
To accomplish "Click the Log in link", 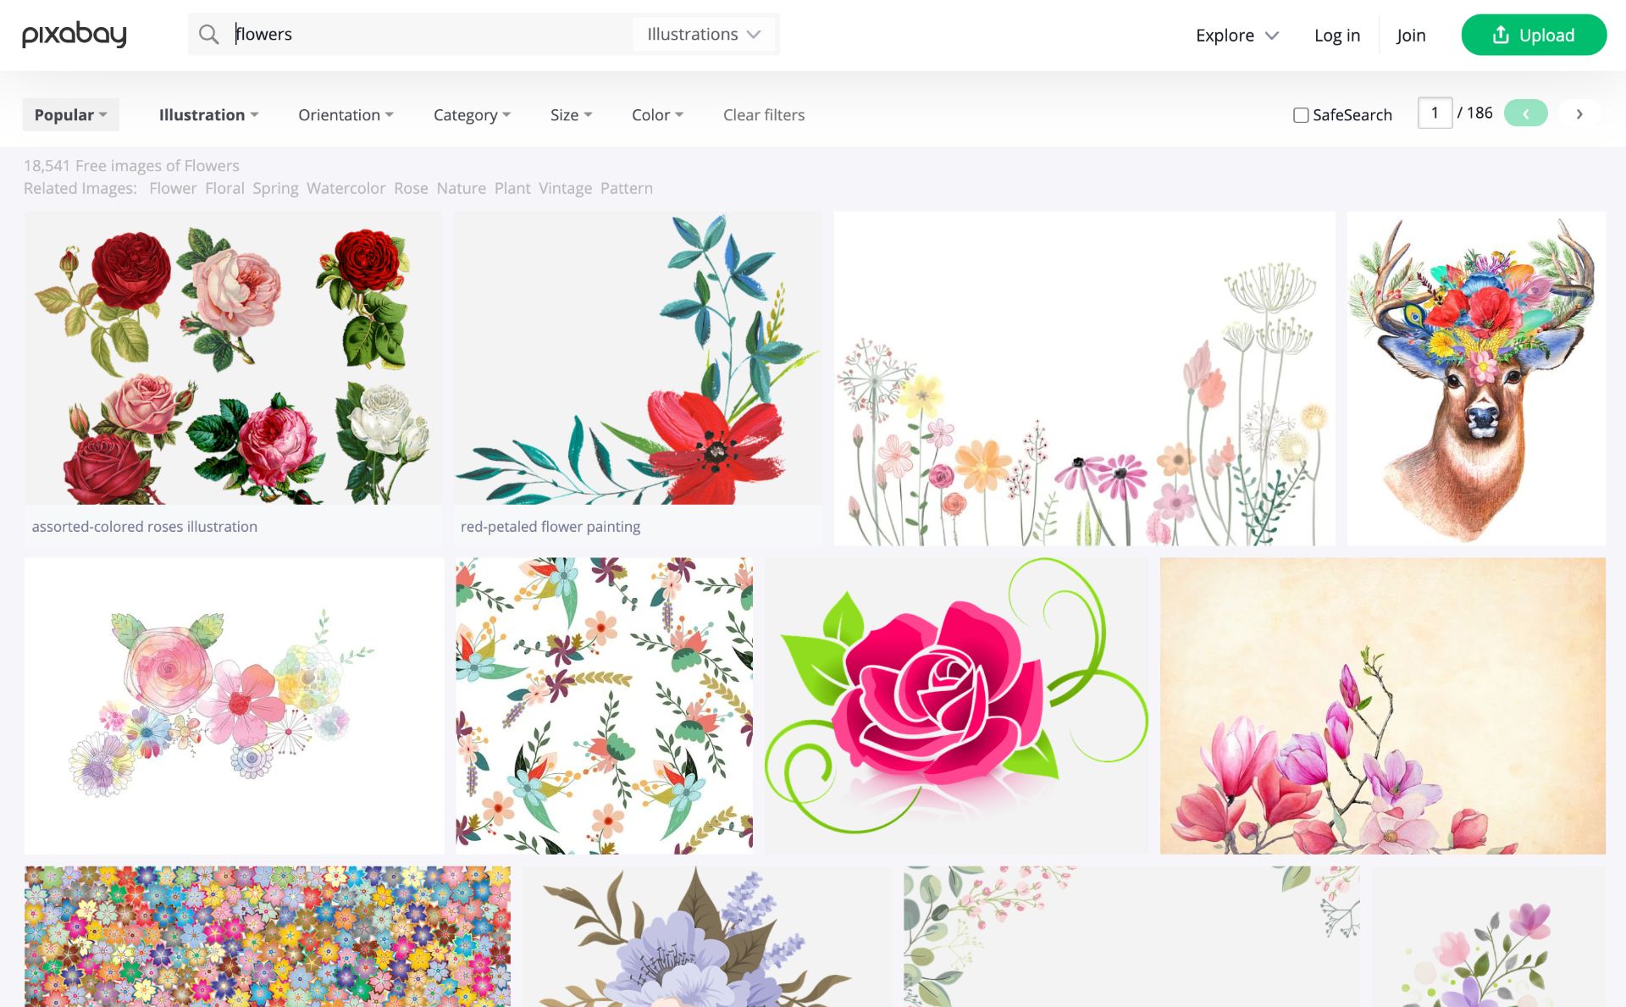I will coord(1336,36).
